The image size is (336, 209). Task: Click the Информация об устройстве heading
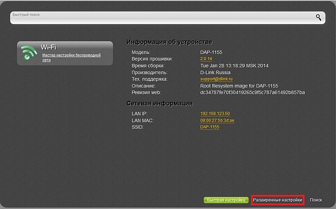click(169, 42)
